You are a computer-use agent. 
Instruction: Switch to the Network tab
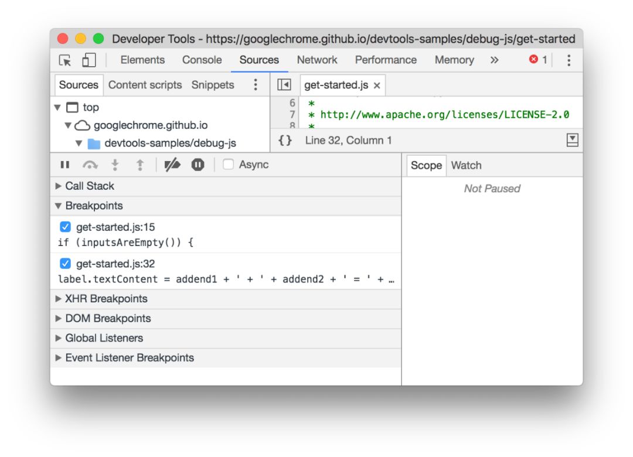click(x=317, y=60)
